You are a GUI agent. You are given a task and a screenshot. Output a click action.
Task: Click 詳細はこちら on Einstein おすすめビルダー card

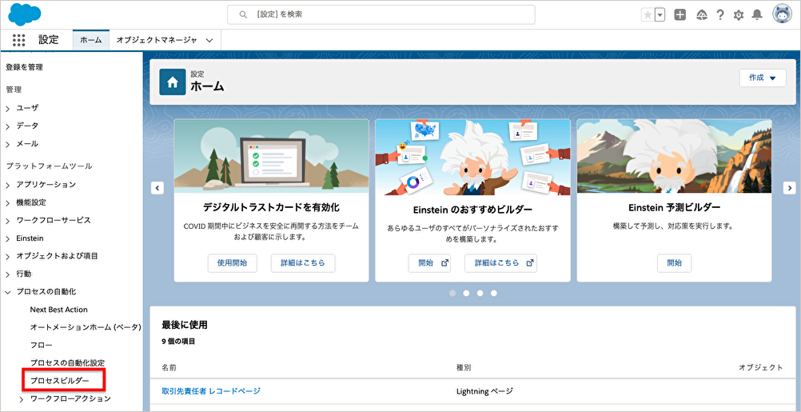click(x=500, y=263)
